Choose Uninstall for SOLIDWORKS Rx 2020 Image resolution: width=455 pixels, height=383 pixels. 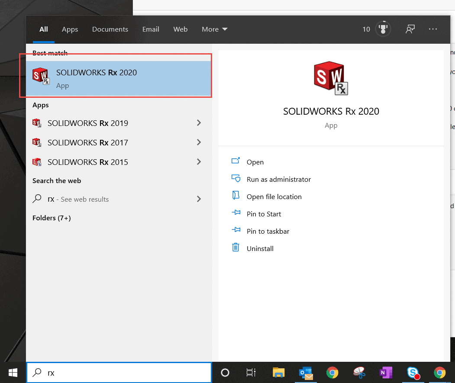point(260,249)
